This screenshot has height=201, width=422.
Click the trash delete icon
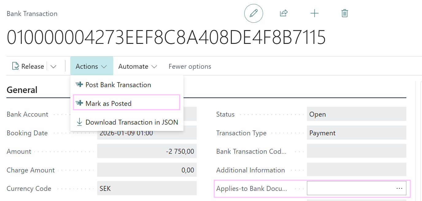pos(345,13)
